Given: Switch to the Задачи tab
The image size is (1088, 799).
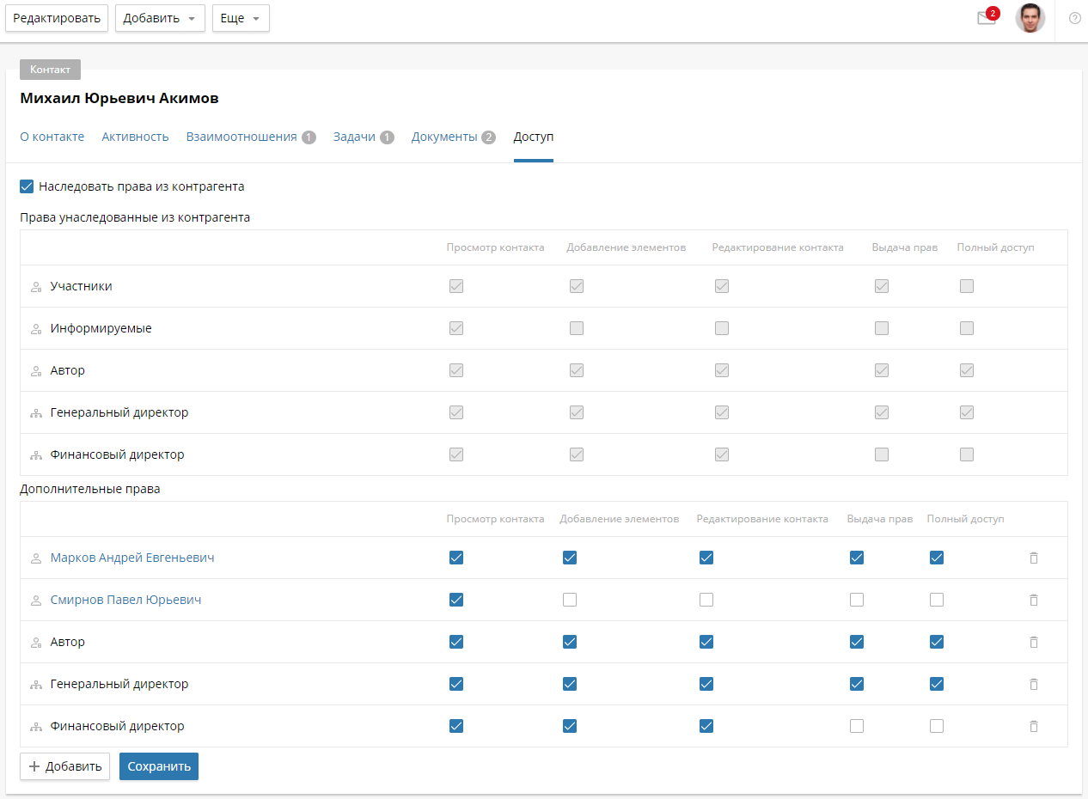Looking at the screenshot, I should click(x=354, y=137).
